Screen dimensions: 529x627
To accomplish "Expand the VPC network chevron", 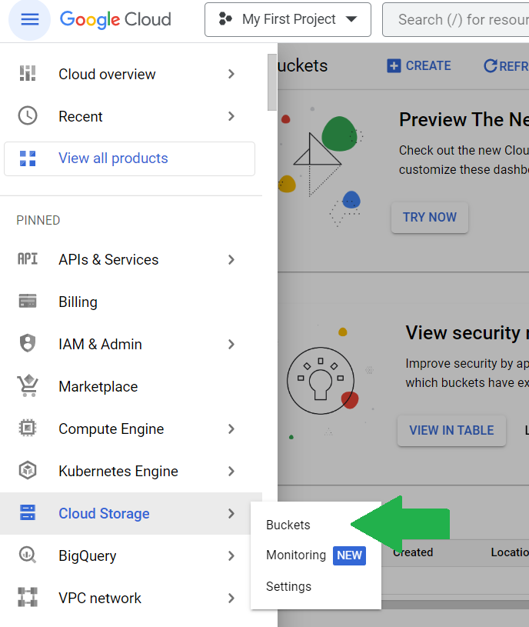I will [231, 599].
